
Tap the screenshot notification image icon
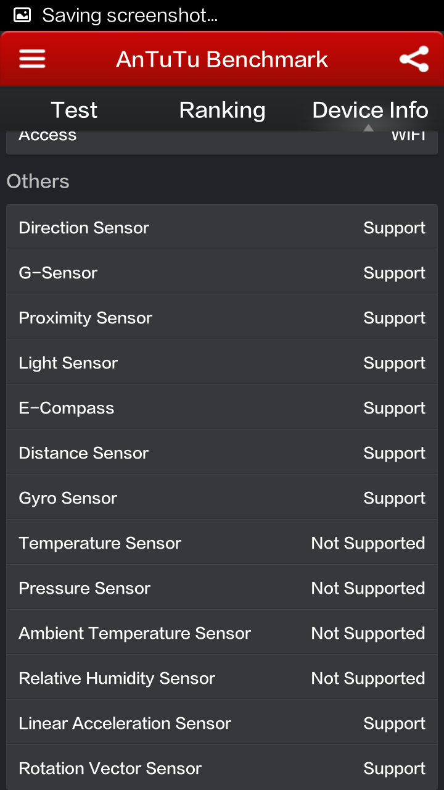coord(22,15)
